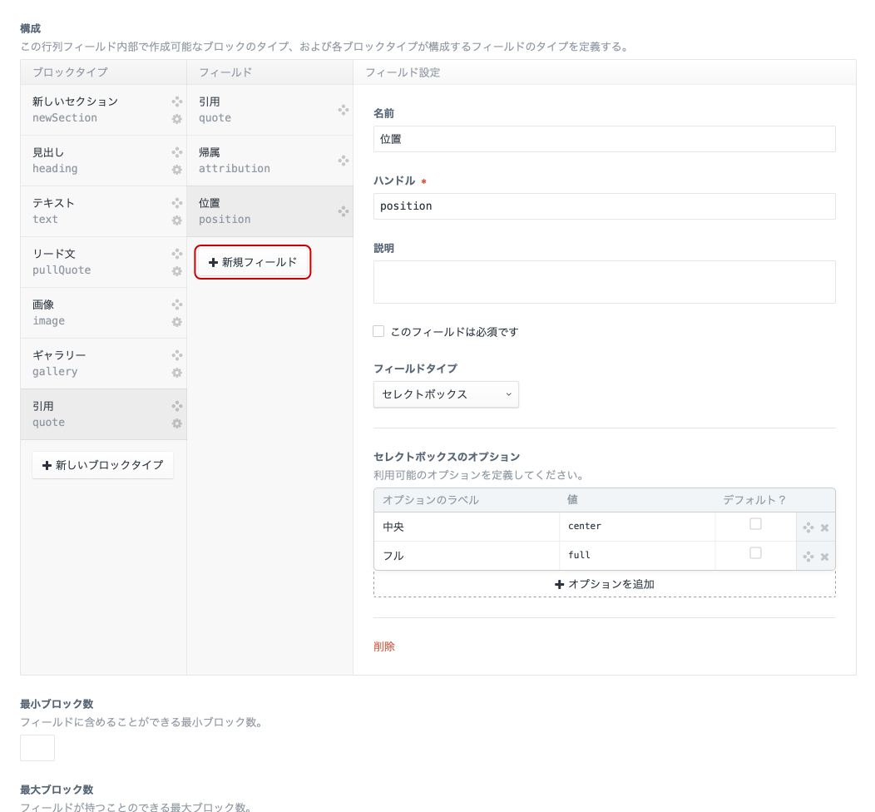Viewport: 875px width, 812px height.
Task: Open settings for the 新しいセクション block type
Action: (176, 120)
